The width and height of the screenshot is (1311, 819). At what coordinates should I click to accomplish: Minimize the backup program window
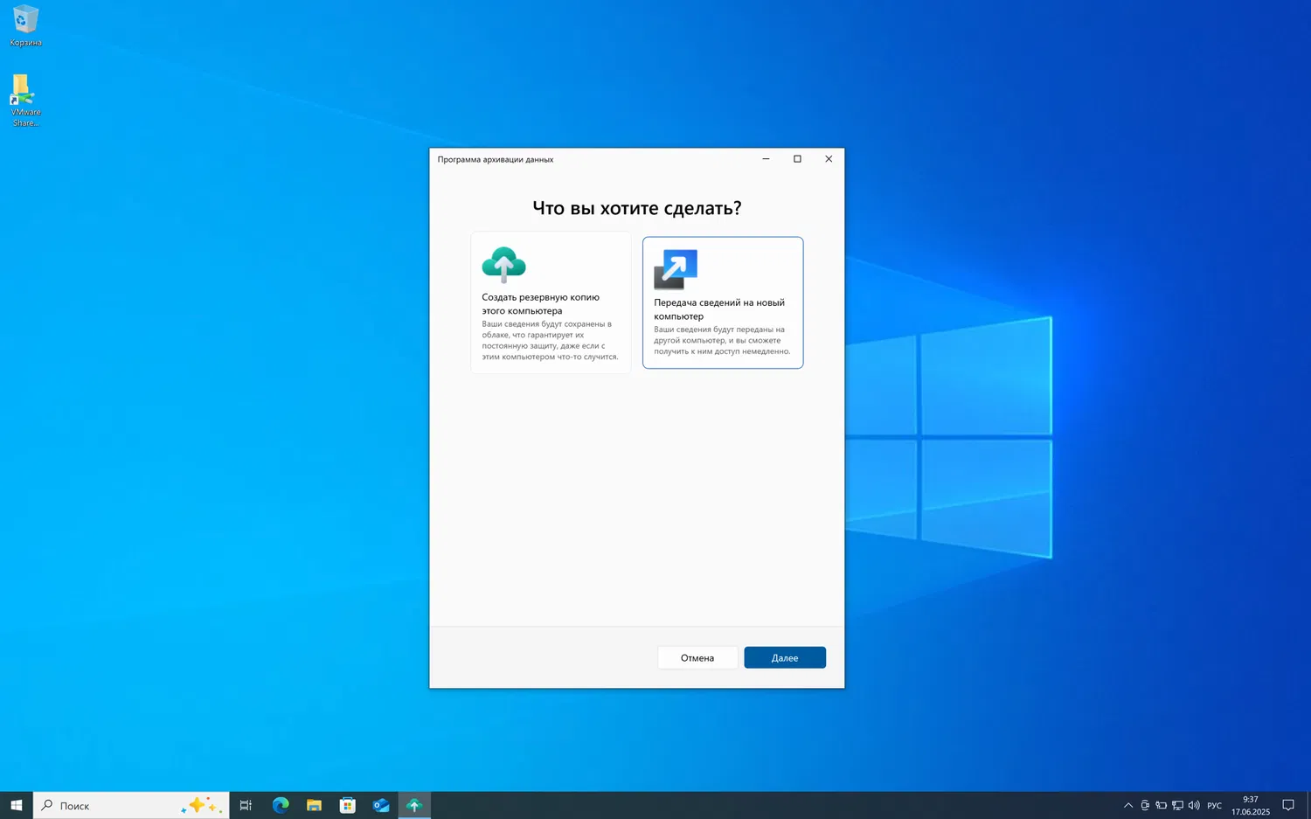[766, 159]
